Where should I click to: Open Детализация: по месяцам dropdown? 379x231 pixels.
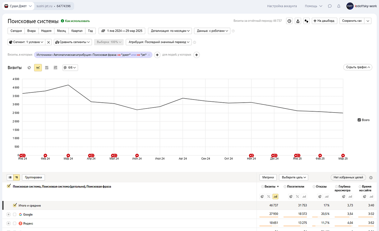point(170,31)
